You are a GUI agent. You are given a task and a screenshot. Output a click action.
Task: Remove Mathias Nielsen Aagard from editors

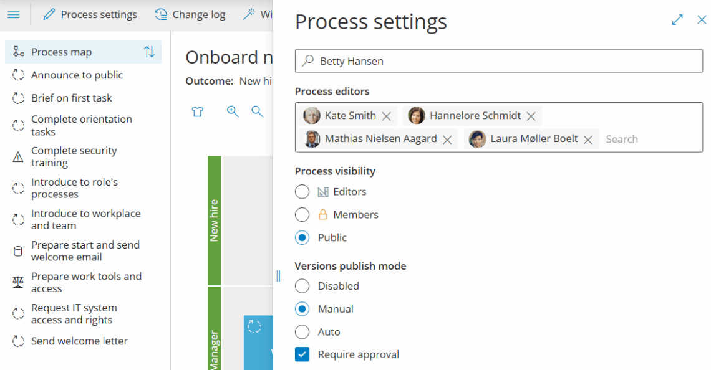(x=447, y=140)
